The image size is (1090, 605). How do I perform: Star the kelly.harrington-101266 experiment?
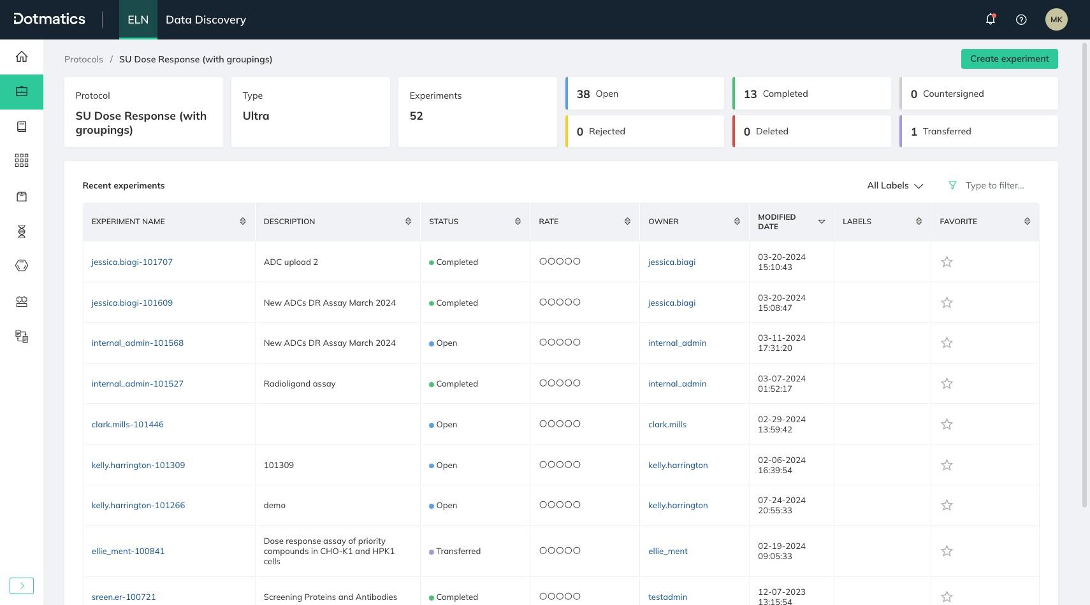947,505
